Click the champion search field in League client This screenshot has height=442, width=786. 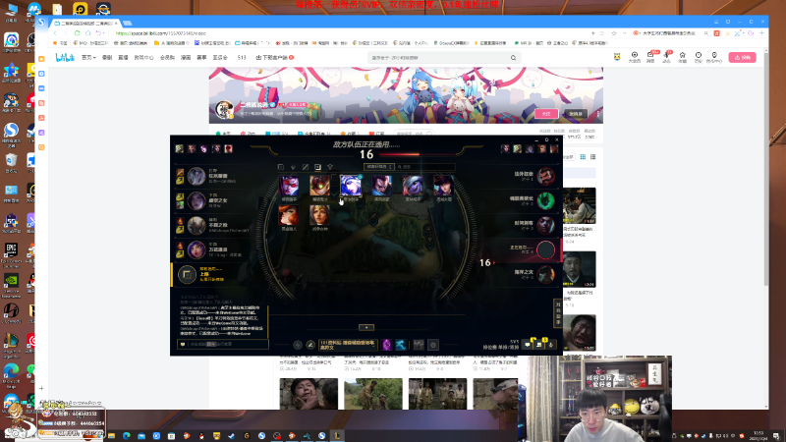point(426,166)
